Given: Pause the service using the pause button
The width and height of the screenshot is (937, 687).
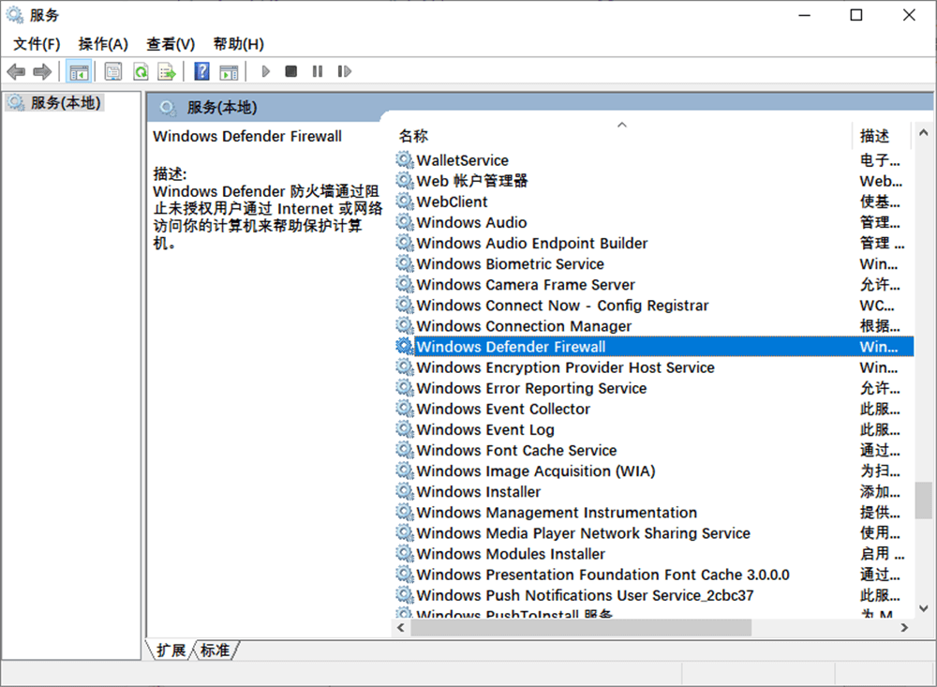Looking at the screenshot, I should click(x=318, y=71).
